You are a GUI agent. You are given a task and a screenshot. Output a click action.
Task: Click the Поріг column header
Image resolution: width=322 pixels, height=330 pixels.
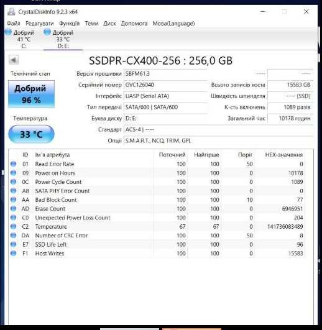[x=245, y=155]
